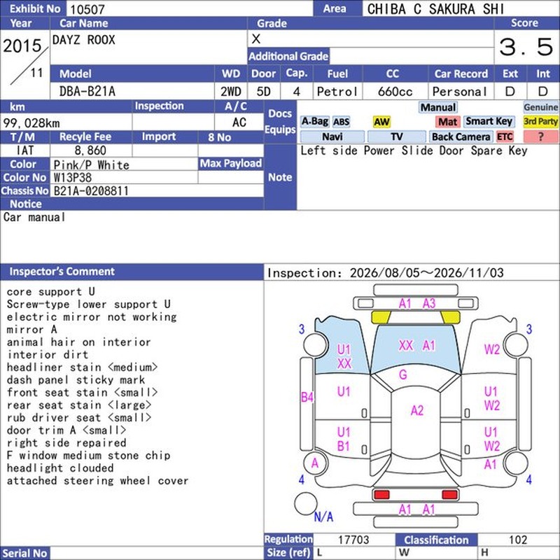
Task: Click the A-Bag equipment badge
Action: (314, 122)
